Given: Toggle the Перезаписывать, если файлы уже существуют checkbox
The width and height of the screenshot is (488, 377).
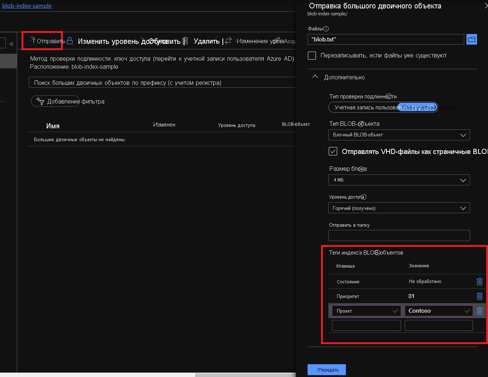Looking at the screenshot, I should pos(312,56).
